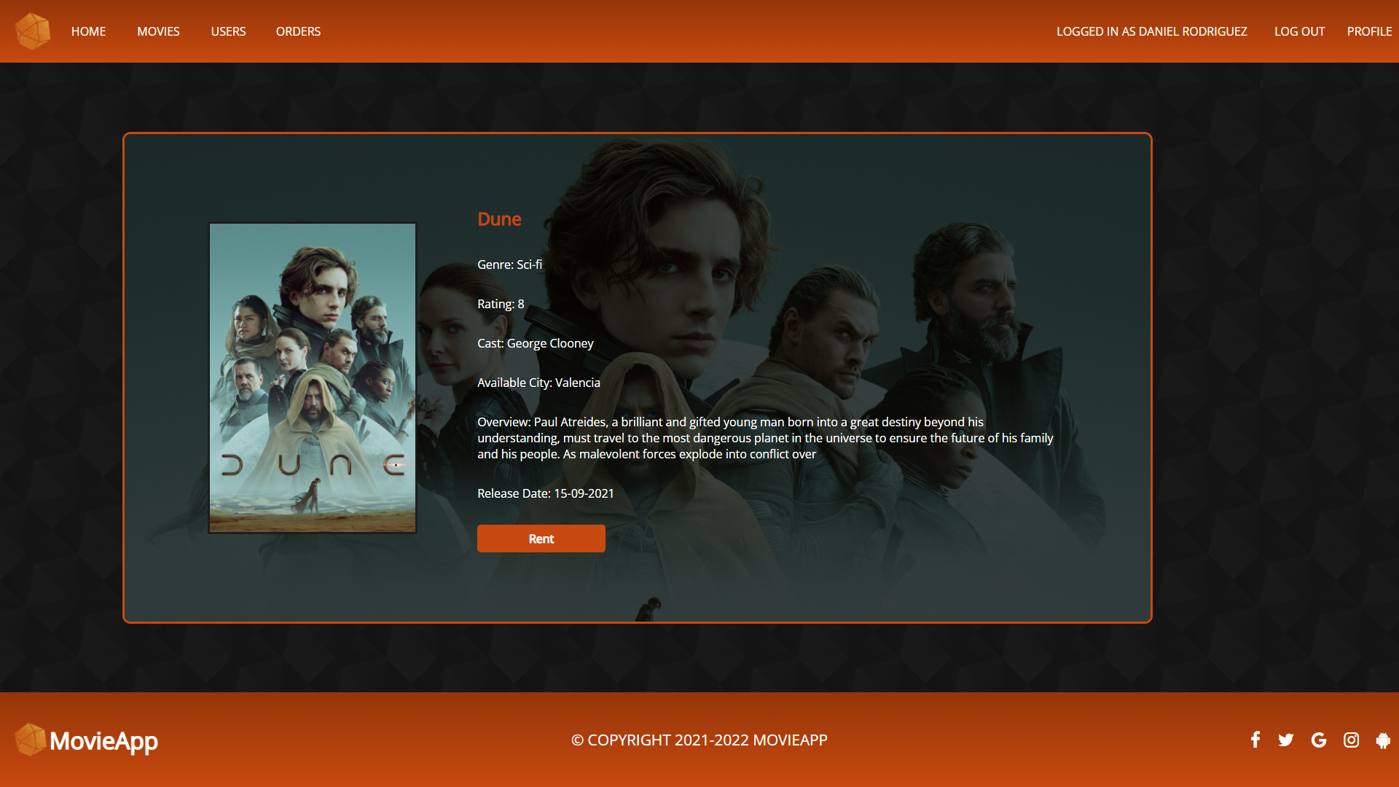
Task: Click the Dune movie title
Action: click(x=499, y=219)
